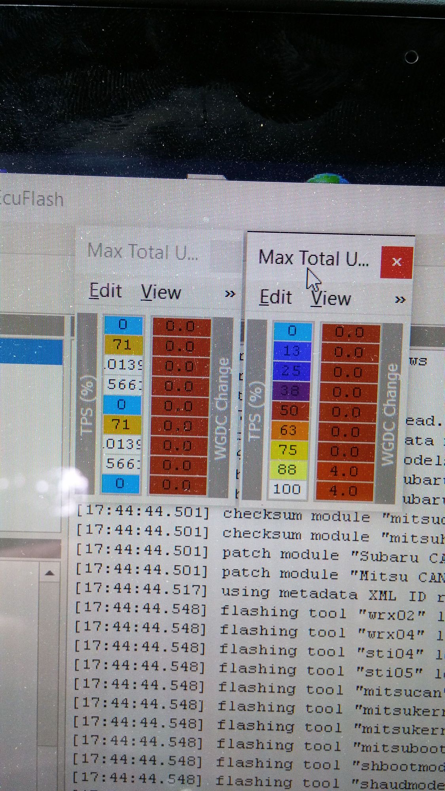Select the yellow-green TPS 88 cell
Viewport: 445px width, 791px height.
288,469
